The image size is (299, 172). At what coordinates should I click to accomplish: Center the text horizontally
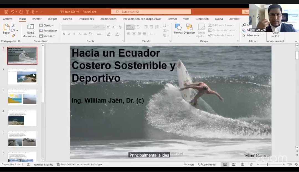pyautogui.click(x=134, y=34)
